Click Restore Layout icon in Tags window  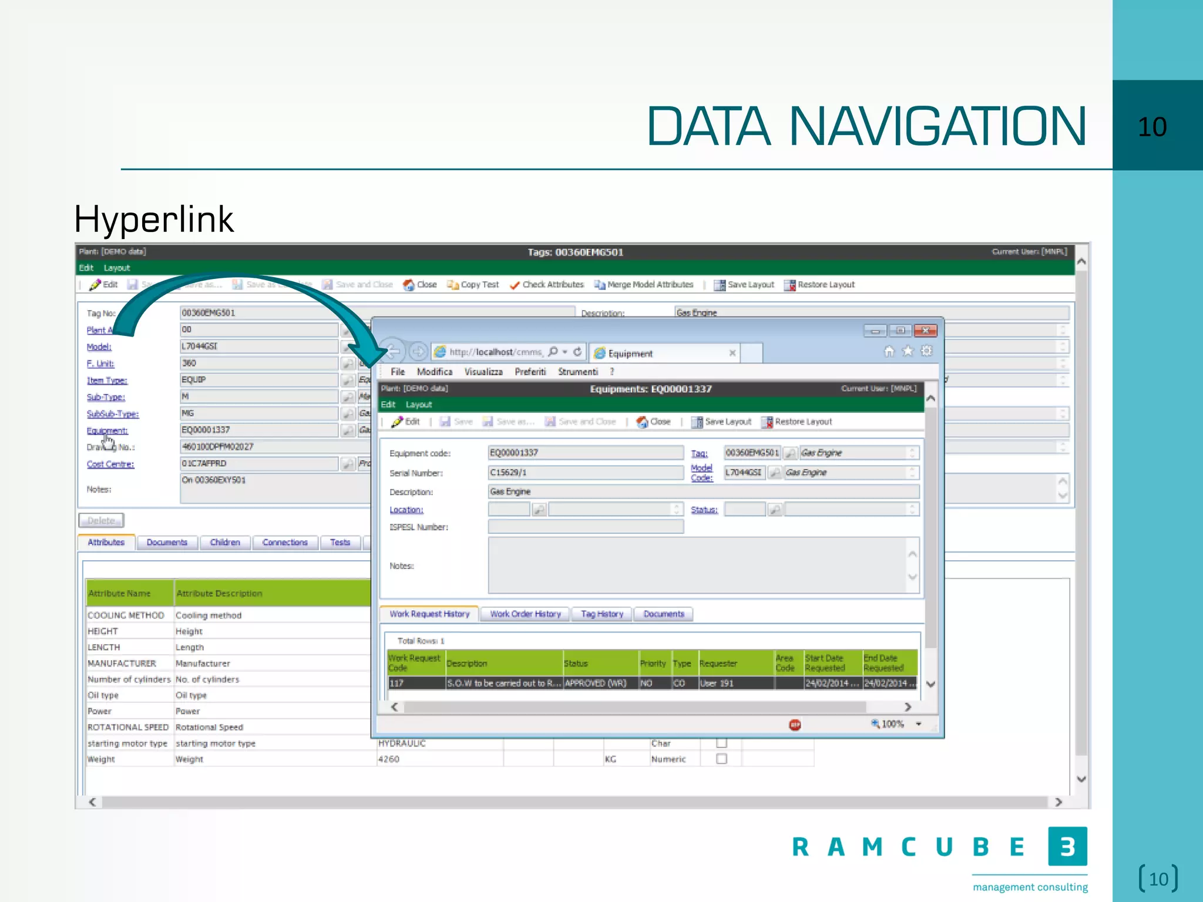pos(789,285)
